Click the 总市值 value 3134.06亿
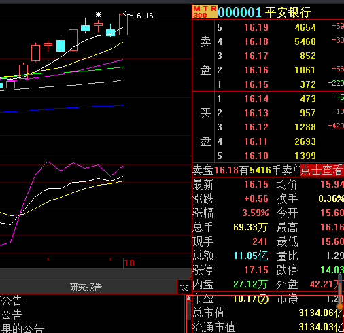The width and height of the screenshot is (344, 333). point(321,313)
